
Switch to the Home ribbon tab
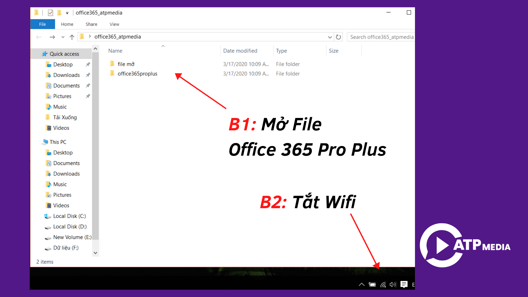[67, 24]
